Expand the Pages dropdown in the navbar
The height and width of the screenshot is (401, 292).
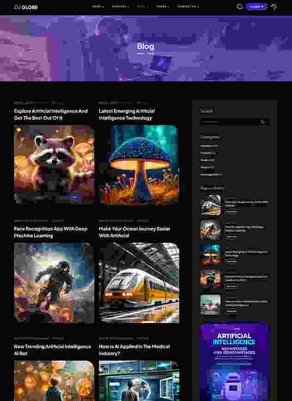coord(163,7)
